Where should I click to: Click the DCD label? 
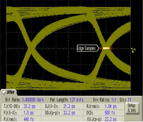click(x=90, y=113)
